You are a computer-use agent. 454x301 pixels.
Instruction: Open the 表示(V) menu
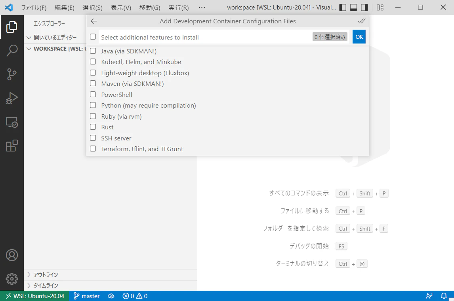pyautogui.click(x=121, y=8)
